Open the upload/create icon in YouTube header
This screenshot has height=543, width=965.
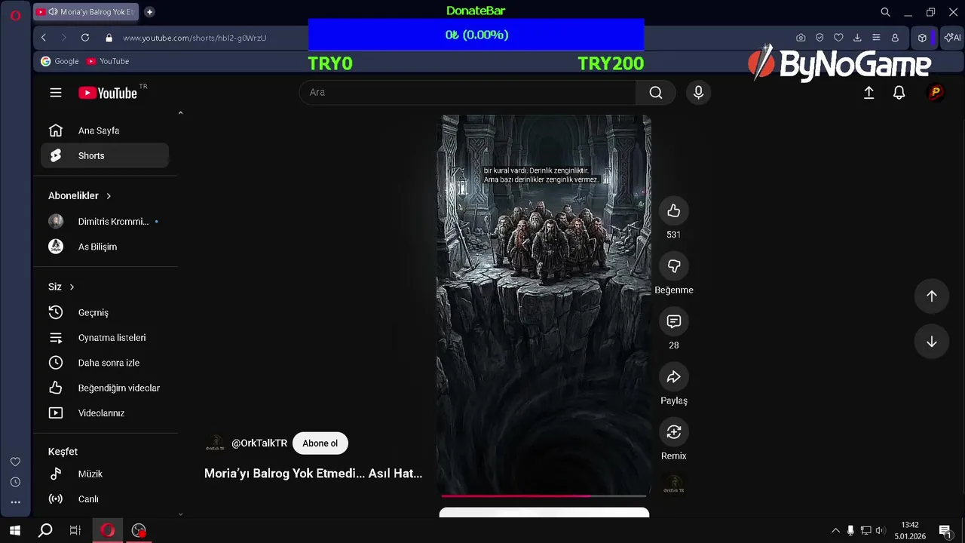point(868,92)
